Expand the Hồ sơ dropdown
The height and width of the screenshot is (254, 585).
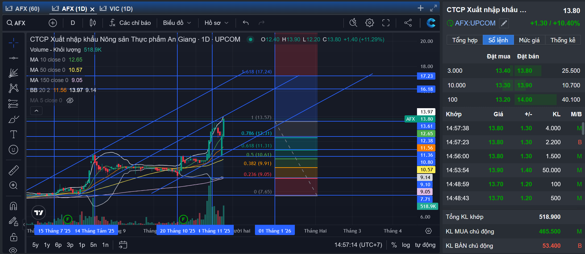pyautogui.click(x=216, y=23)
